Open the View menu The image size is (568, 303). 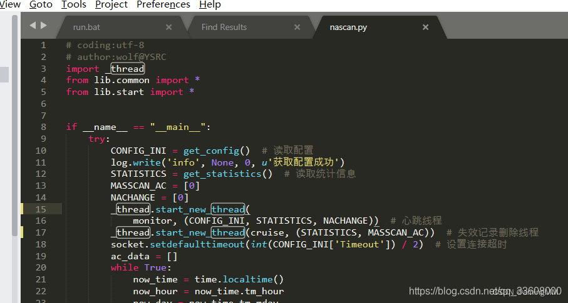[10, 4]
